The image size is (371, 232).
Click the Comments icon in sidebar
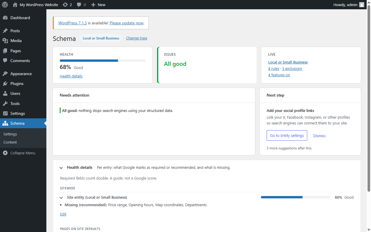click(5, 61)
